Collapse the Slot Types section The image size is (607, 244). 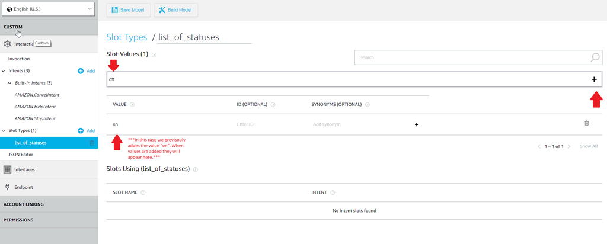pyautogui.click(x=4, y=130)
